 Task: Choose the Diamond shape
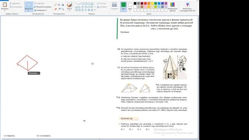click(x=82, y=7)
